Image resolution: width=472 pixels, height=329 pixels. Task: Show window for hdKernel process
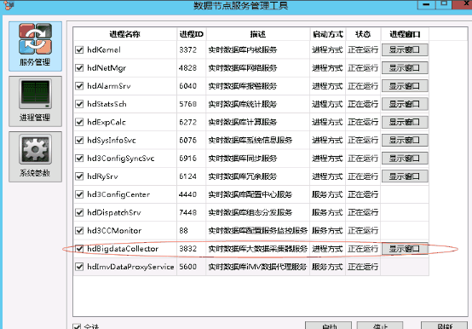pos(405,49)
